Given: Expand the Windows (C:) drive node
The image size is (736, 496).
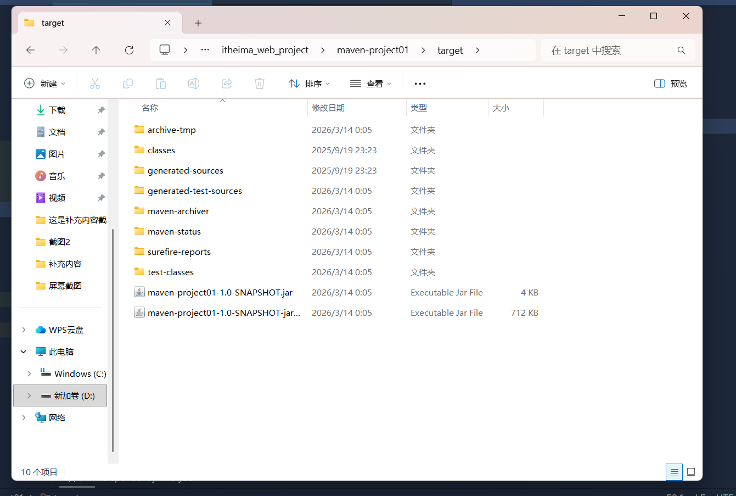Looking at the screenshot, I should 29,374.
